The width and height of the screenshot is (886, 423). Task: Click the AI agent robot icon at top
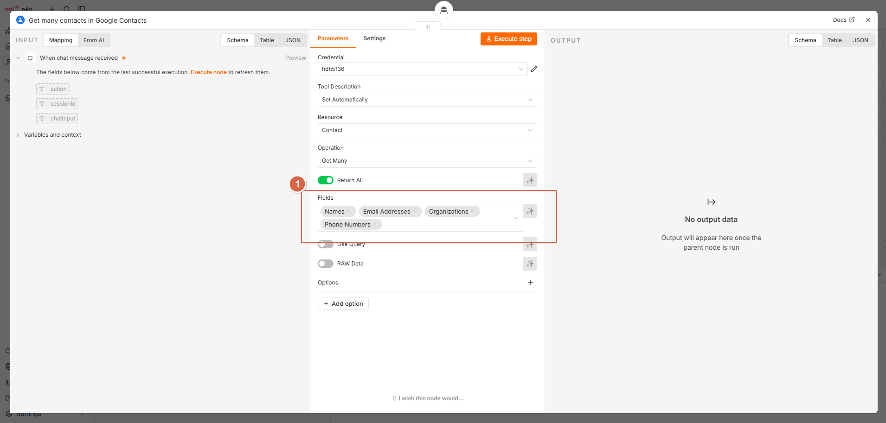pyautogui.click(x=444, y=10)
